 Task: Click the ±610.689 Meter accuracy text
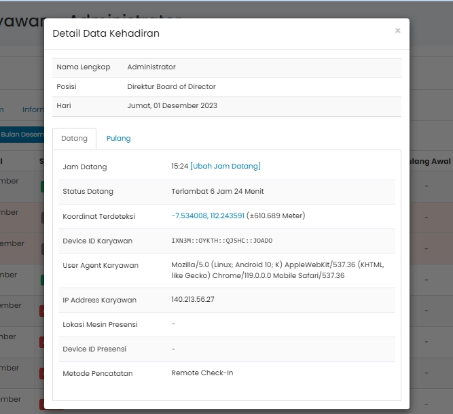pos(276,215)
